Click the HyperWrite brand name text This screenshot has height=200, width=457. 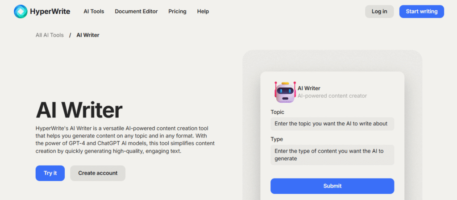pyautogui.click(x=50, y=12)
